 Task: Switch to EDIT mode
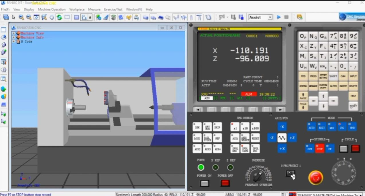[322, 127]
